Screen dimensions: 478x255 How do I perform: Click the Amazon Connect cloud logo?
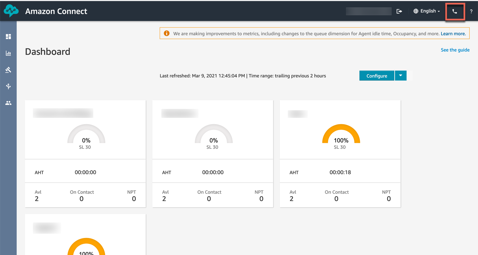point(11,11)
